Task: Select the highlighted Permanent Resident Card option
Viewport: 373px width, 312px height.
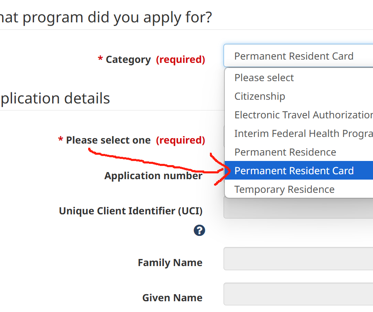Action: 294,171
